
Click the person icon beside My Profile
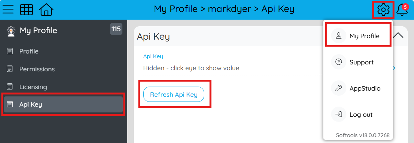click(338, 36)
